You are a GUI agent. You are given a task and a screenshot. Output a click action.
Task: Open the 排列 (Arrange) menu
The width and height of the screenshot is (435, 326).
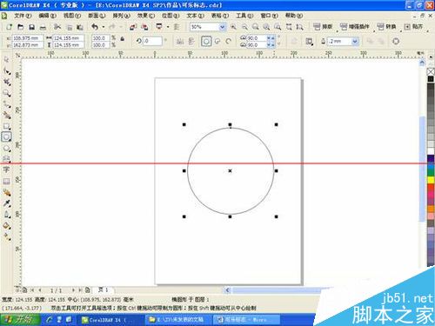[x=121, y=16]
